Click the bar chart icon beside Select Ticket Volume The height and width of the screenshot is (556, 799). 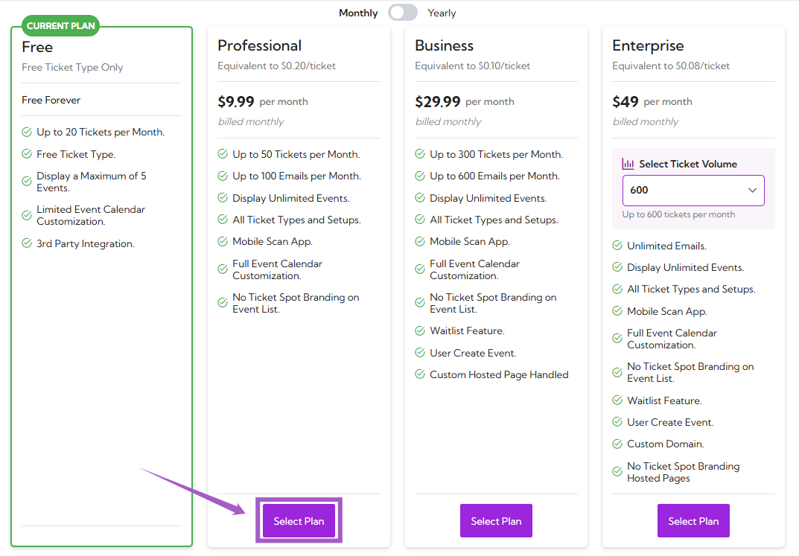[628, 163]
